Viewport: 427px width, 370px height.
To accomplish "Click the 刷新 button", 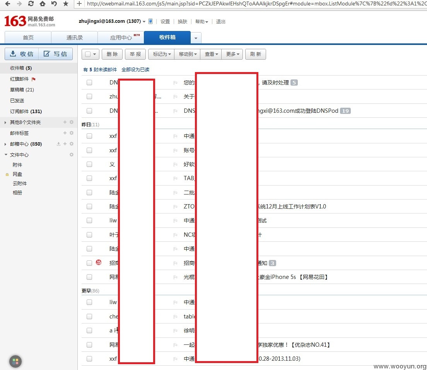I will pos(255,54).
